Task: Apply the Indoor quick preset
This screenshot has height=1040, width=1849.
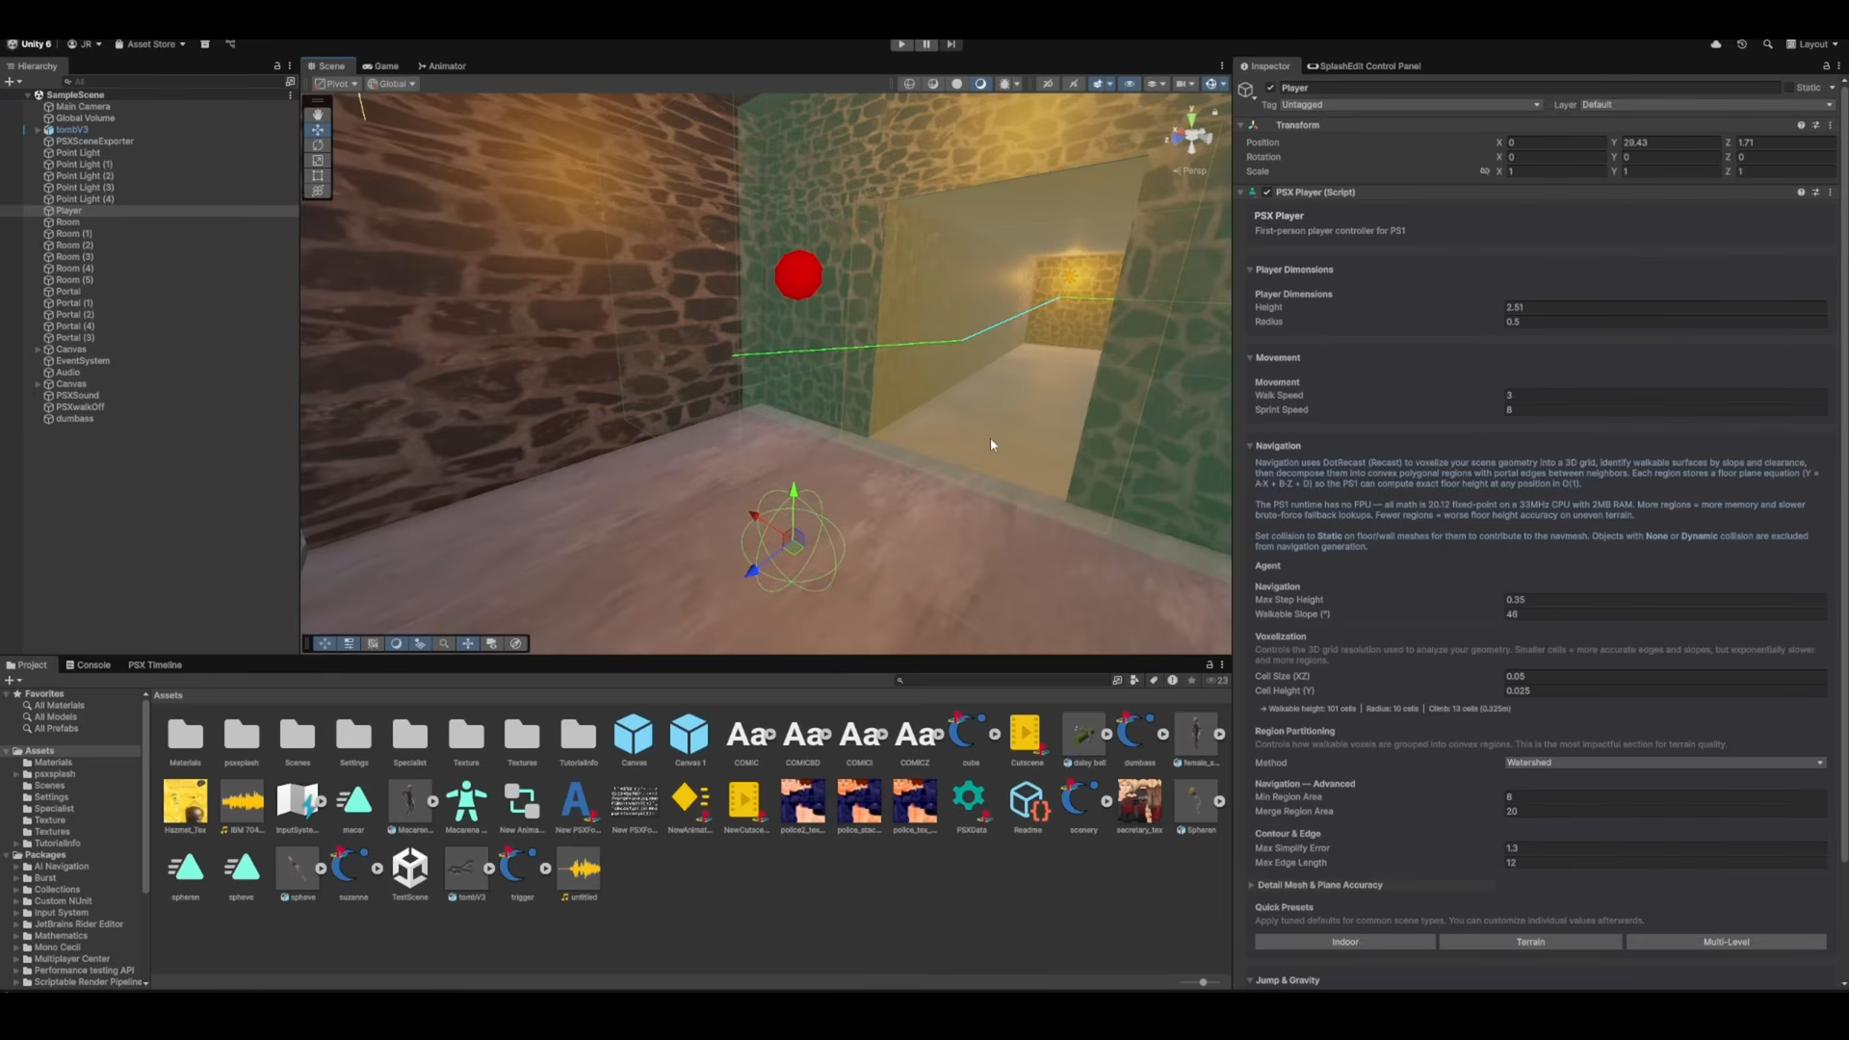Action: pos(1344,942)
